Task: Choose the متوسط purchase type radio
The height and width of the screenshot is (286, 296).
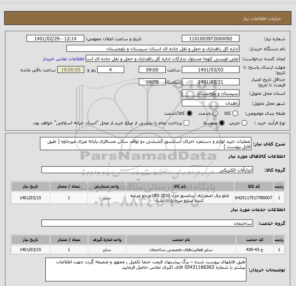Action: [222, 123]
